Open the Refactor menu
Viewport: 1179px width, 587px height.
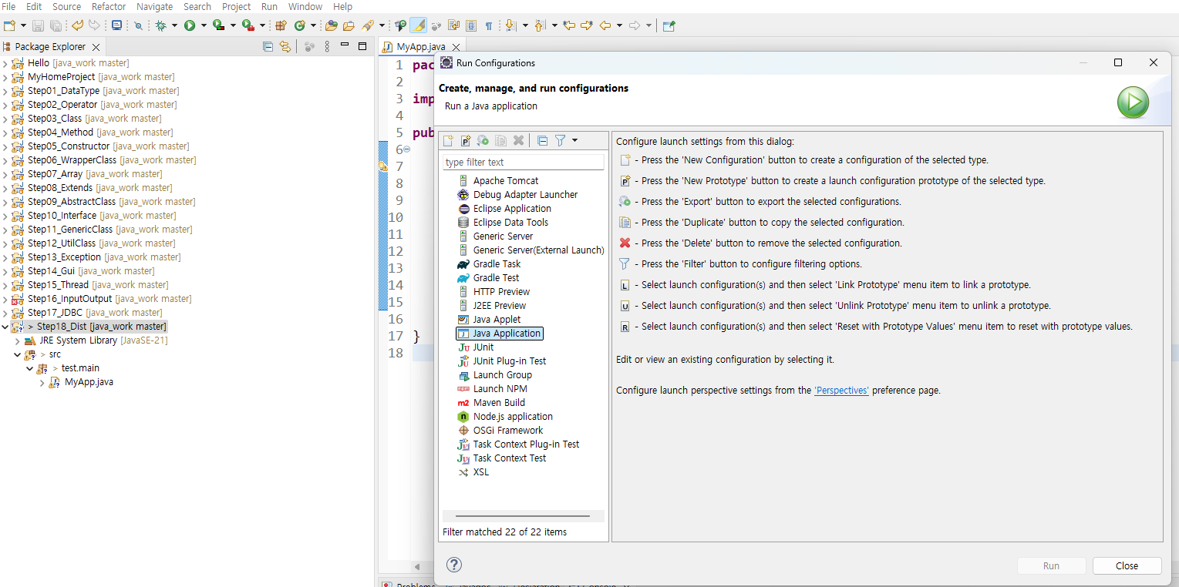[x=109, y=6]
